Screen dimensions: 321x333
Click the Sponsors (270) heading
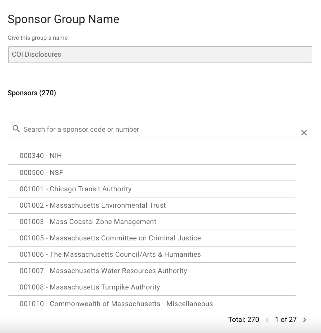click(32, 93)
